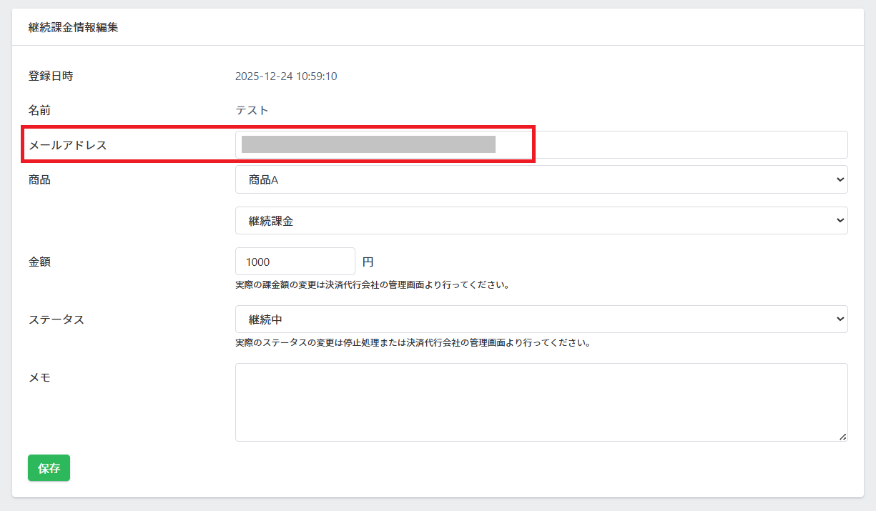This screenshot has width=876, height=511.
Task: Click the 金額 field containing 1000
Action: click(x=295, y=262)
